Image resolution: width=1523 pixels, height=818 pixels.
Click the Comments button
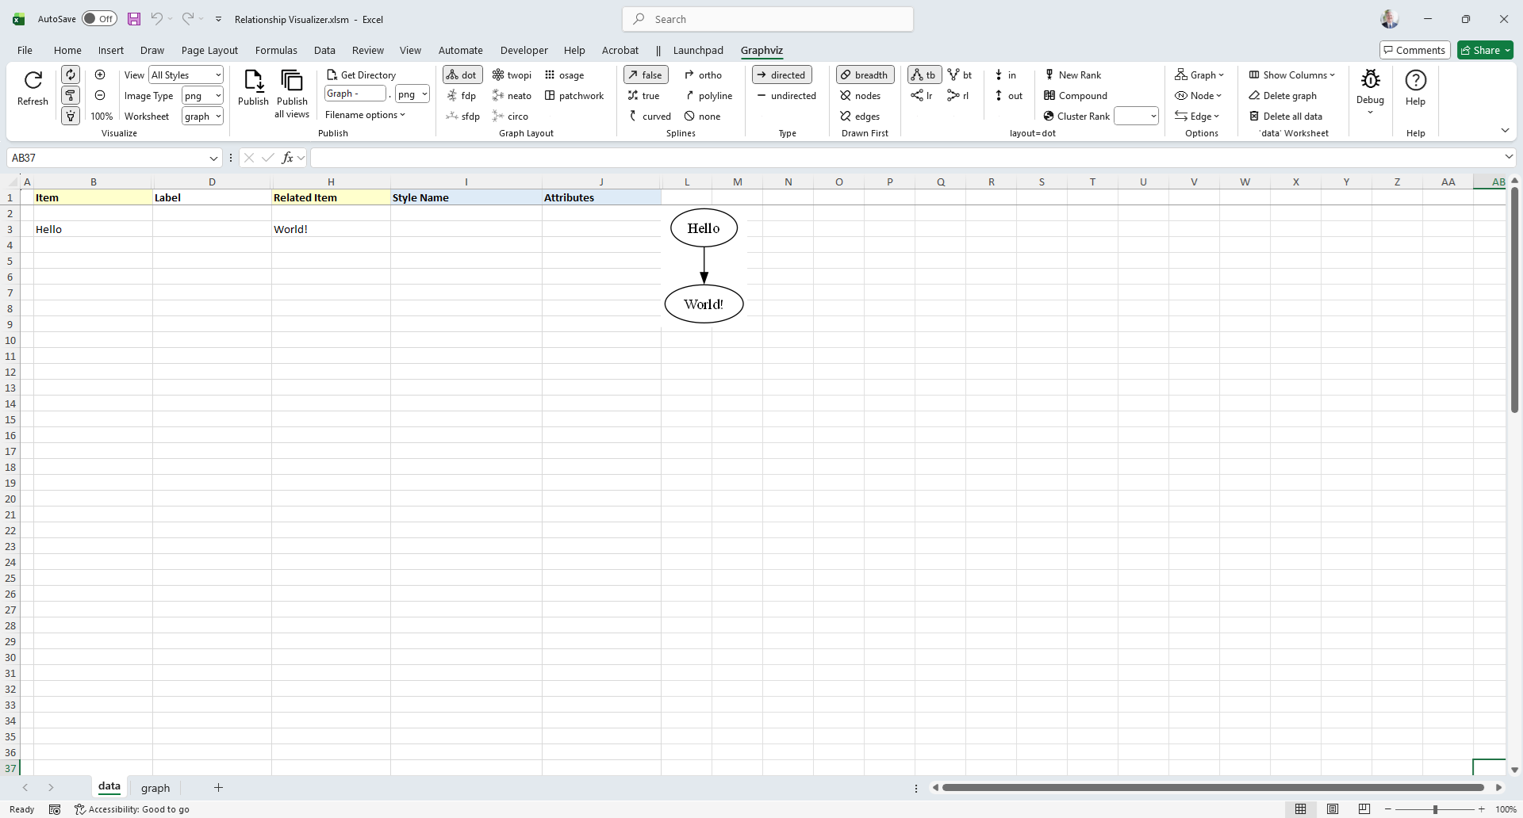[x=1414, y=50]
